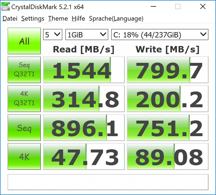
Task: Expand the test count dropdown showing 5
Action: (x=53, y=35)
